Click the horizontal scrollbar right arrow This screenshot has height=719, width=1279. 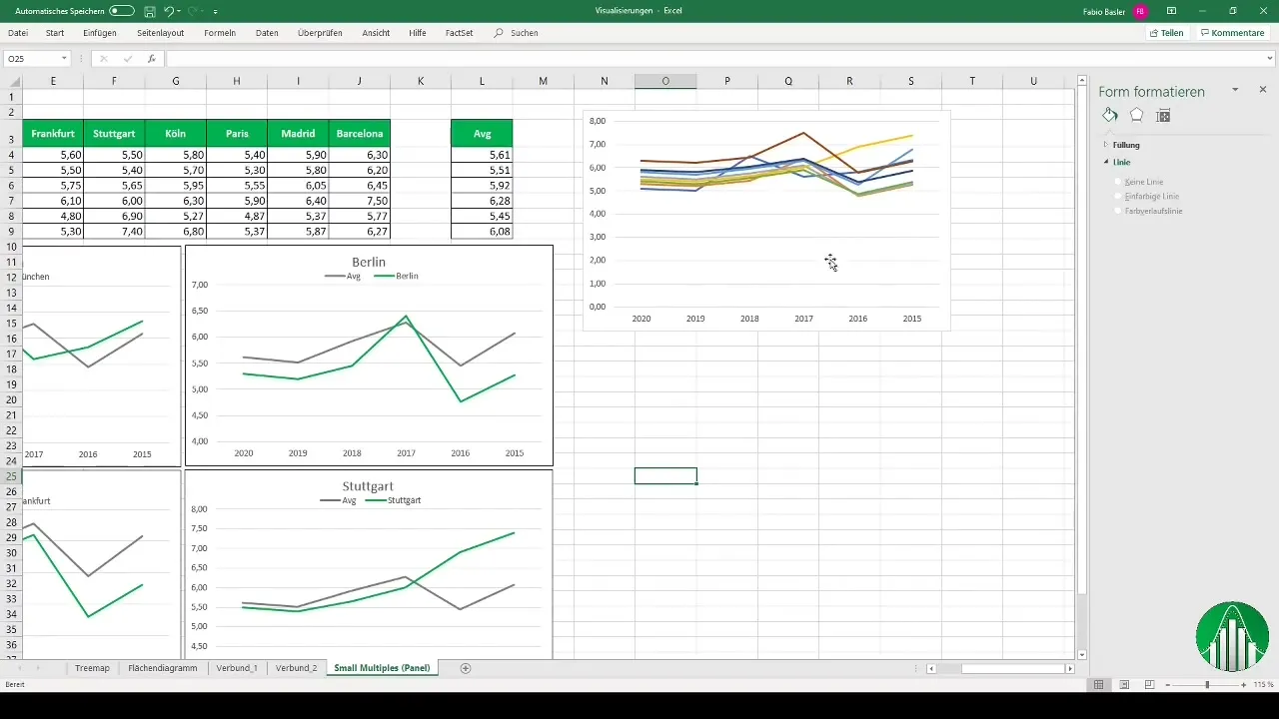[1070, 668]
